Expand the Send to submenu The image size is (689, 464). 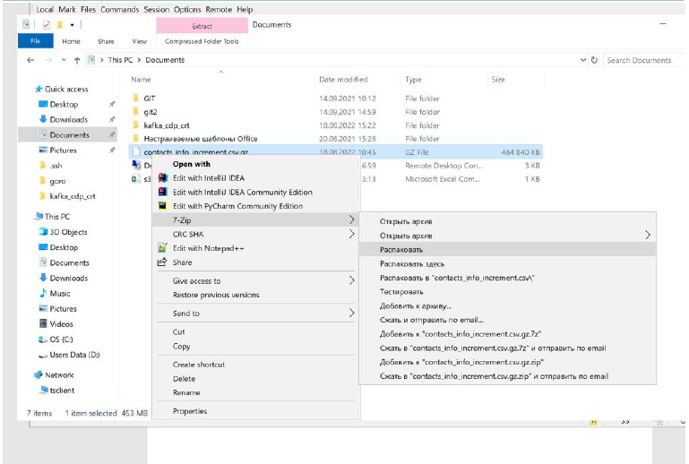click(351, 314)
